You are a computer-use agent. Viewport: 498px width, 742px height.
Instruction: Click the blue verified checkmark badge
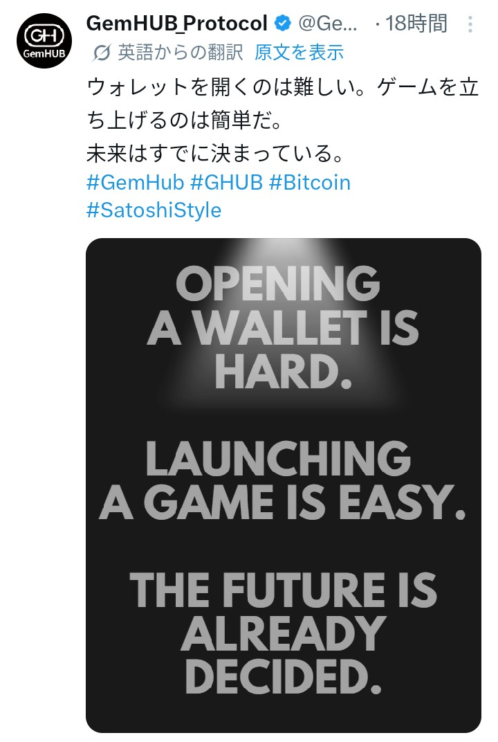click(279, 22)
